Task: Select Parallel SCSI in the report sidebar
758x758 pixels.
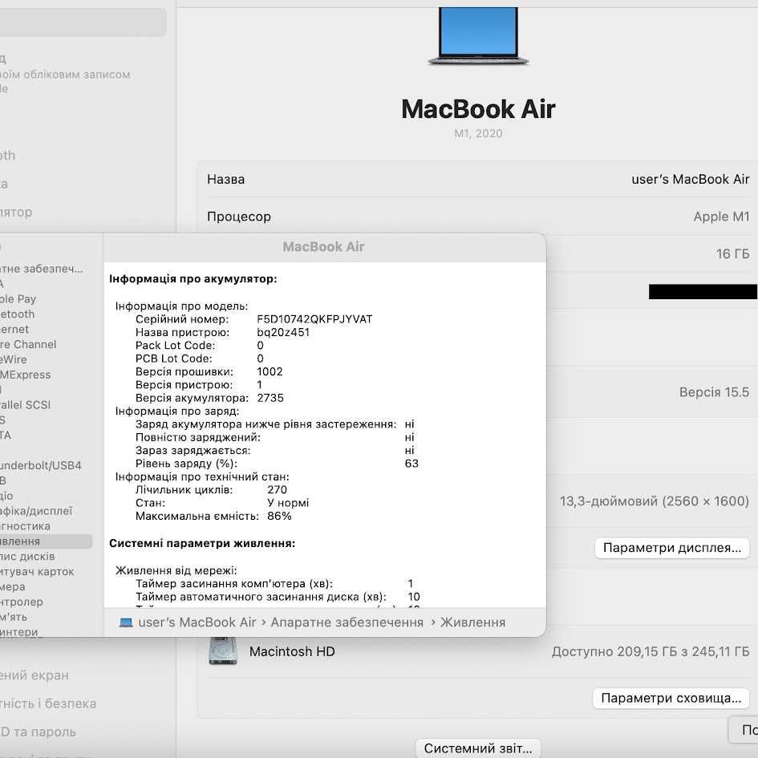Action: coord(25,404)
